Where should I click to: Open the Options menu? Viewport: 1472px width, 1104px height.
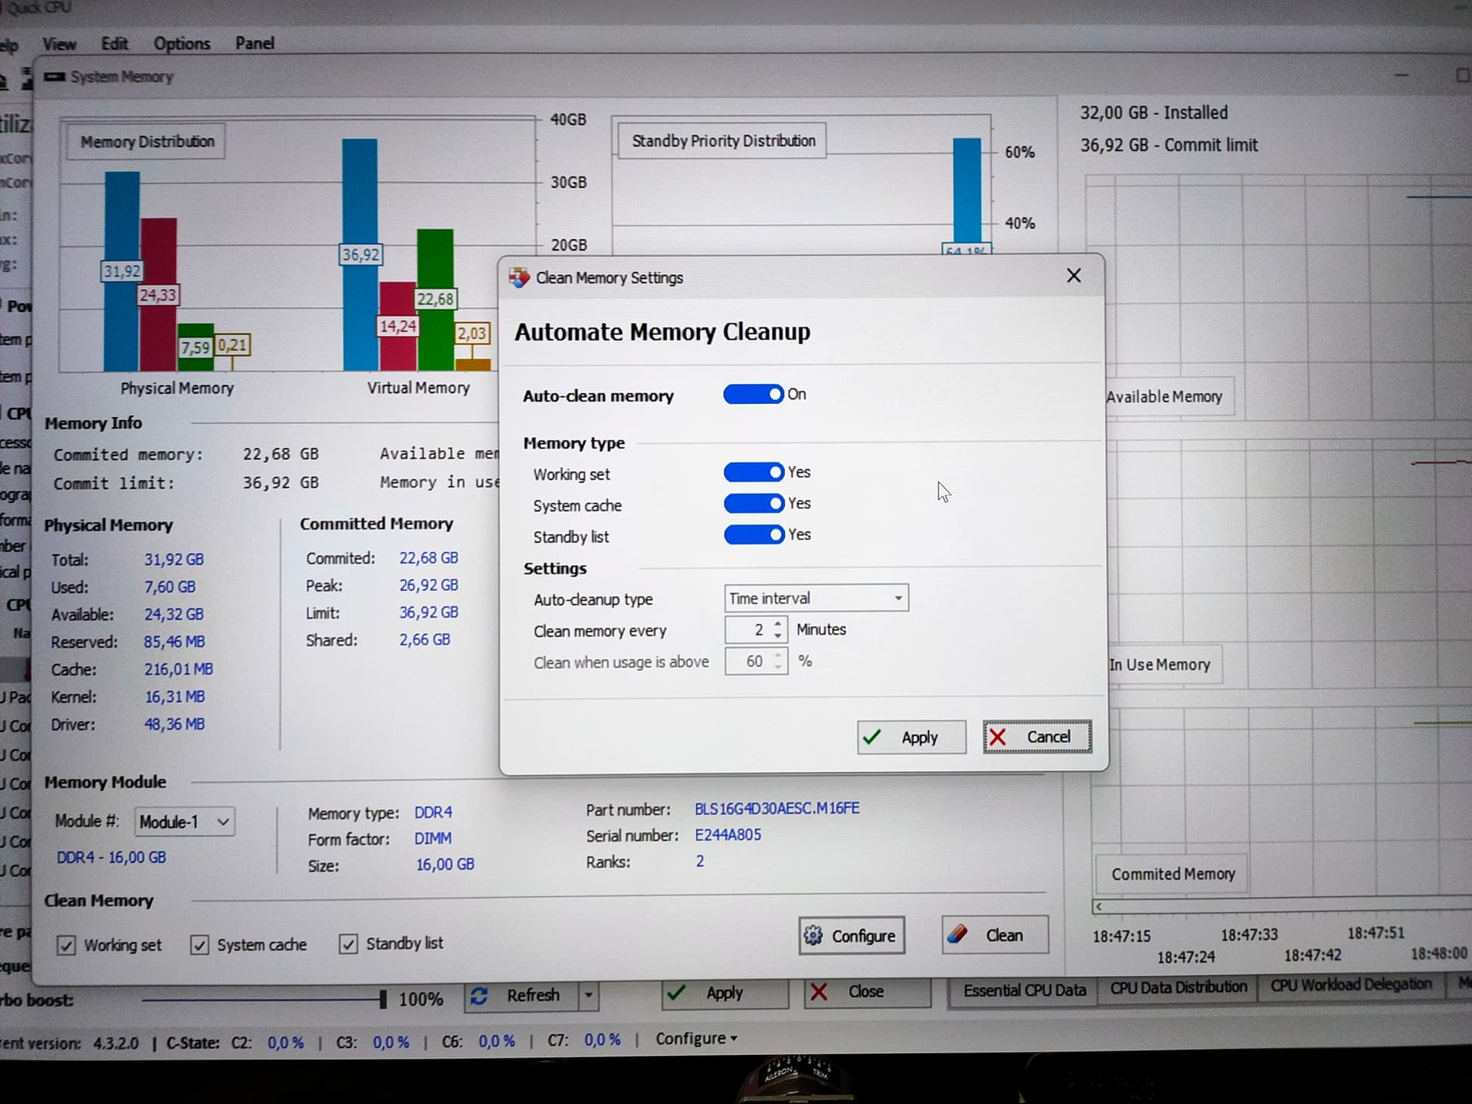tap(182, 44)
